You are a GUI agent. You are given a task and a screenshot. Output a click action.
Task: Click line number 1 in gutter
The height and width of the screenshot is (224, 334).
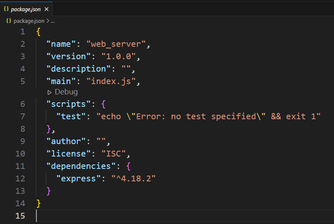pyautogui.click(x=23, y=32)
